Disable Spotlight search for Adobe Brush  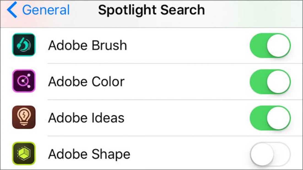pos(270,45)
